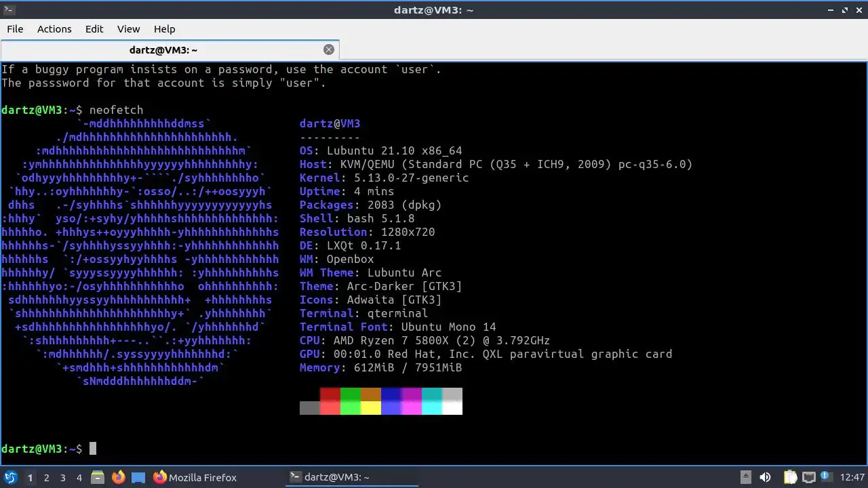The width and height of the screenshot is (868, 488).
Task: Click the wired network tray icon
Action: [x=808, y=477]
